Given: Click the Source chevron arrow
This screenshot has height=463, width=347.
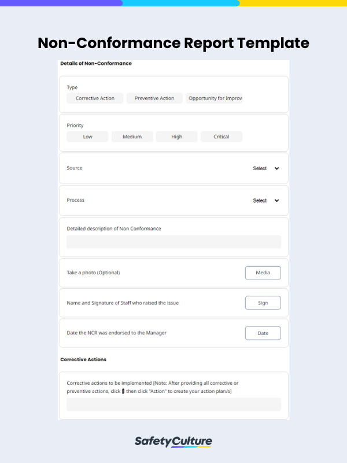Looking at the screenshot, I should [276, 168].
